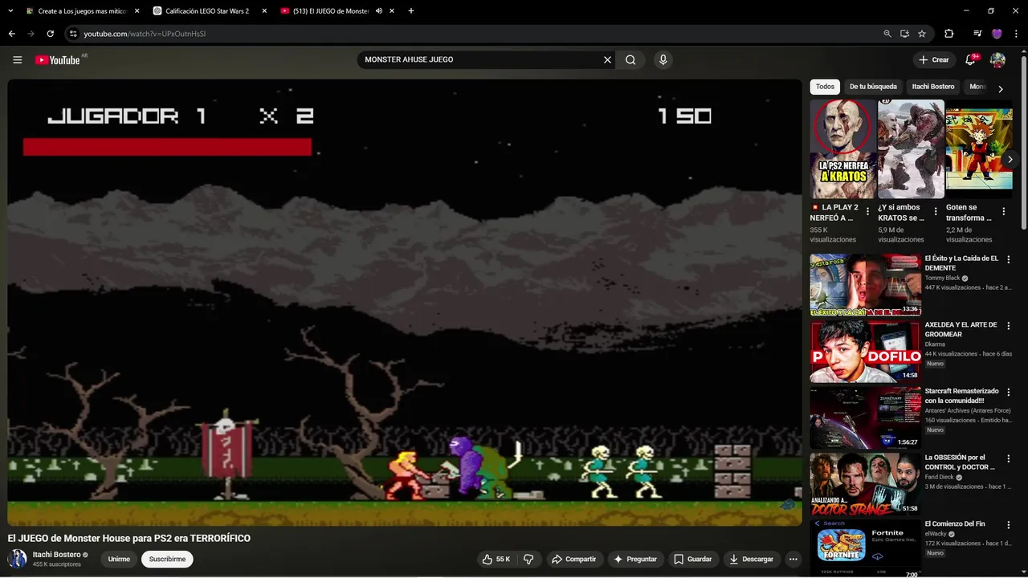Close the Create a Los juegos tab
The height and width of the screenshot is (578, 1028).
[137, 11]
